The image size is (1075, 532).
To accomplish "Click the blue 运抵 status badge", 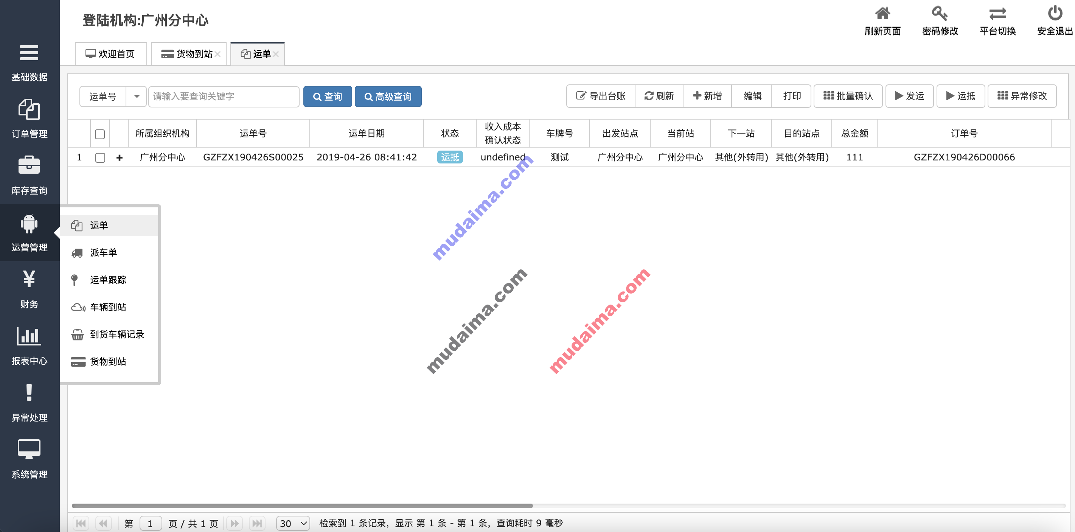I will click(x=450, y=157).
